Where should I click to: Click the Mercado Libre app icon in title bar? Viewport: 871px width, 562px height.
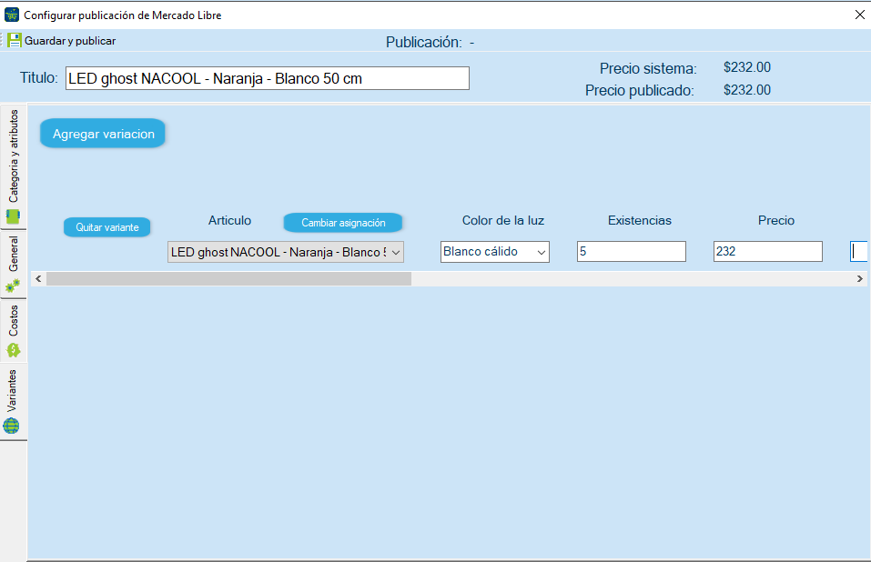pyautogui.click(x=12, y=15)
